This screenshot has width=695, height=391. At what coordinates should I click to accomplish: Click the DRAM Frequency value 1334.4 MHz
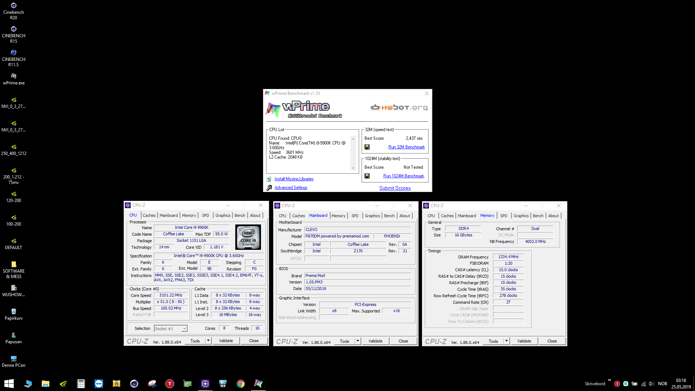click(508, 257)
